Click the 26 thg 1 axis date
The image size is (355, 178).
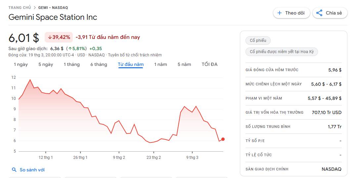point(80,158)
